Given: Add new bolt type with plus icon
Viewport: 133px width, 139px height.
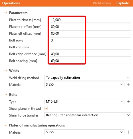Looking at the screenshot, I should click(x=128, y=101).
